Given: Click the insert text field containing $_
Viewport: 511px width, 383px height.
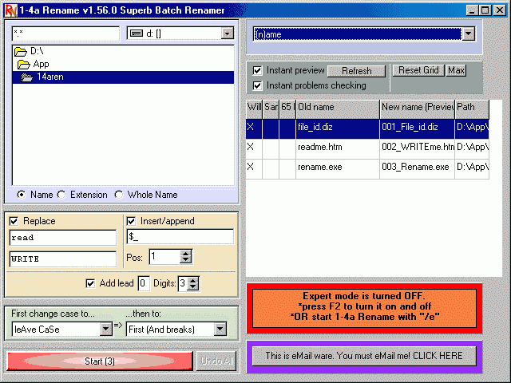Looking at the screenshot, I should click(180, 236).
